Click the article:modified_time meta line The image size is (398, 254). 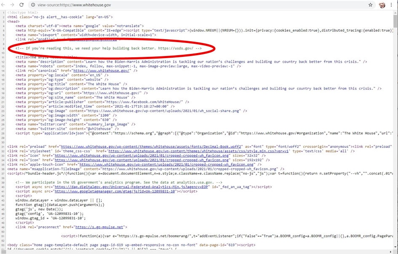[95, 106]
